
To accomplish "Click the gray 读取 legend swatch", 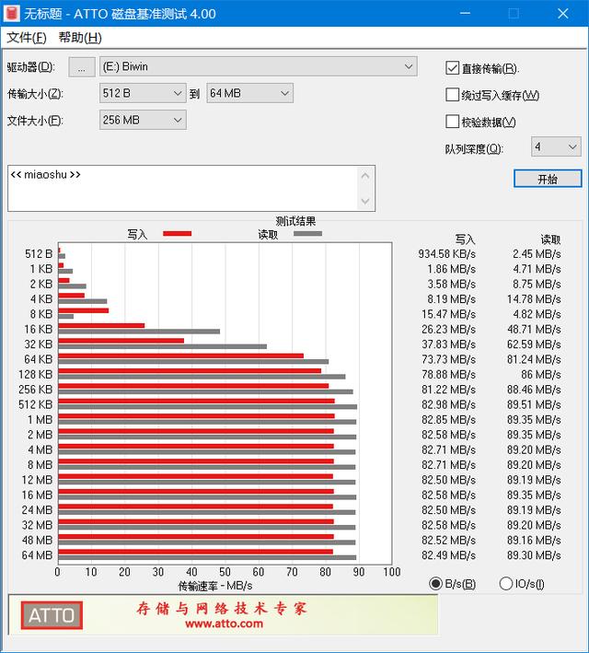I will [x=307, y=234].
